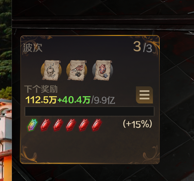
Task: Click the second red gem in the row
Action: [58, 125]
